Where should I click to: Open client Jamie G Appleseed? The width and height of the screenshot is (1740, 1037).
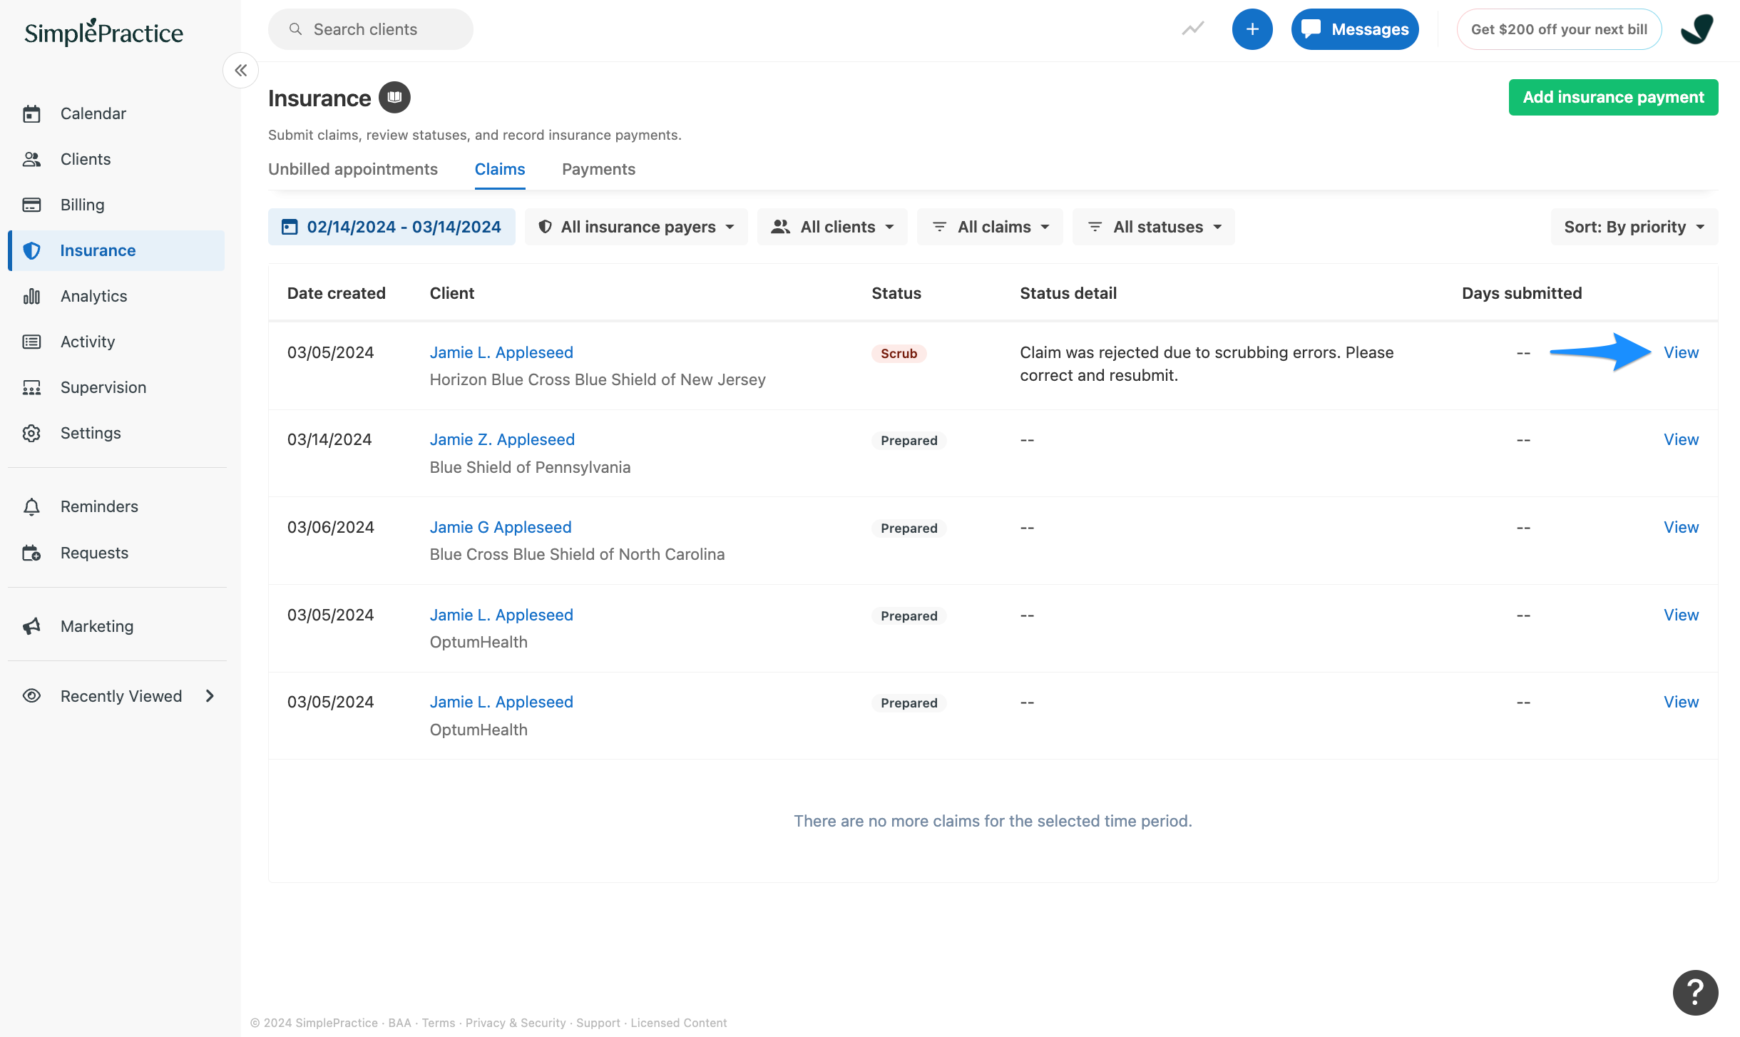(501, 527)
